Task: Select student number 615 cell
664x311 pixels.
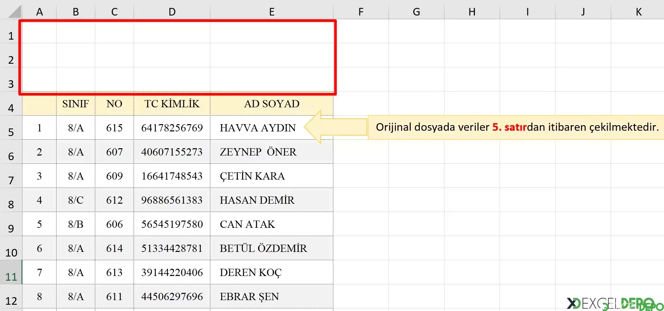Action: tap(114, 127)
